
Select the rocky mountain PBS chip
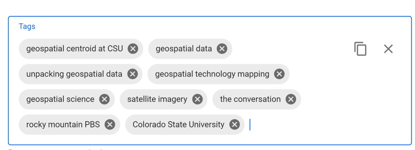coord(69,125)
